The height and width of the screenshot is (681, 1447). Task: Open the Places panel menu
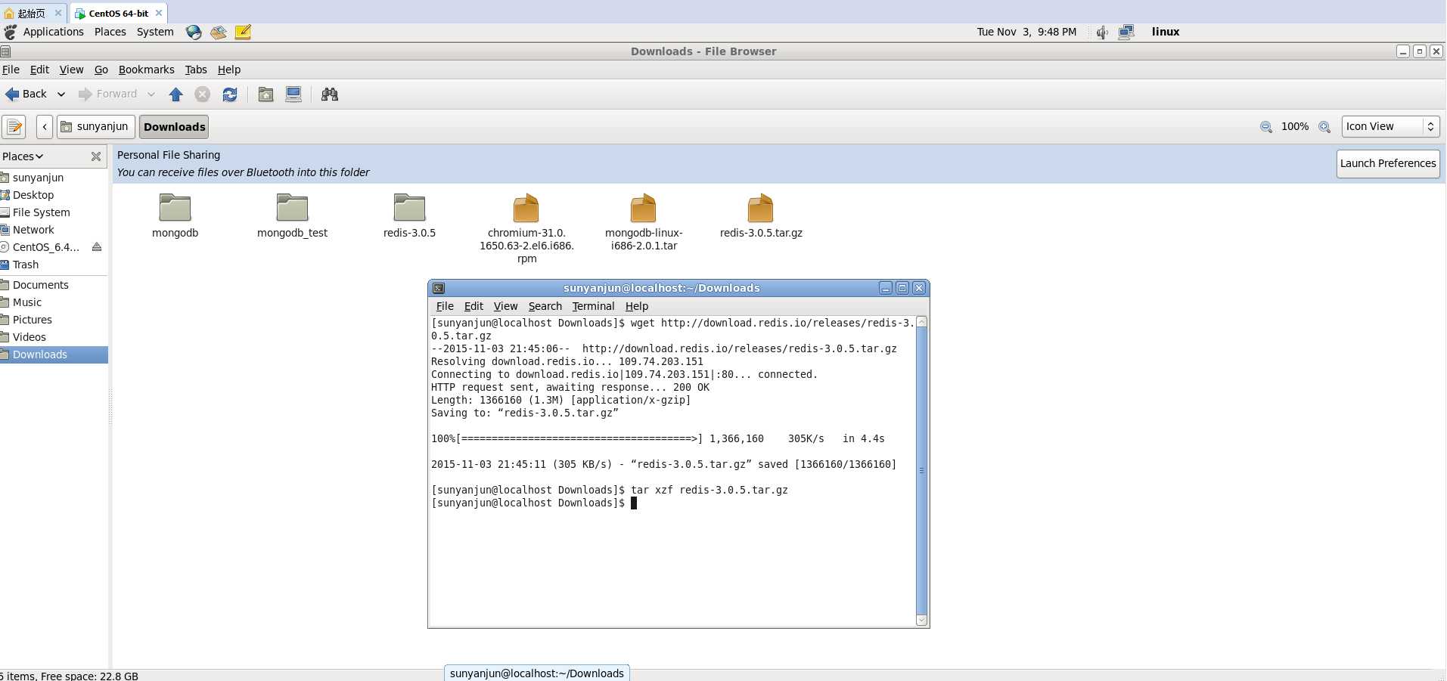point(110,32)
